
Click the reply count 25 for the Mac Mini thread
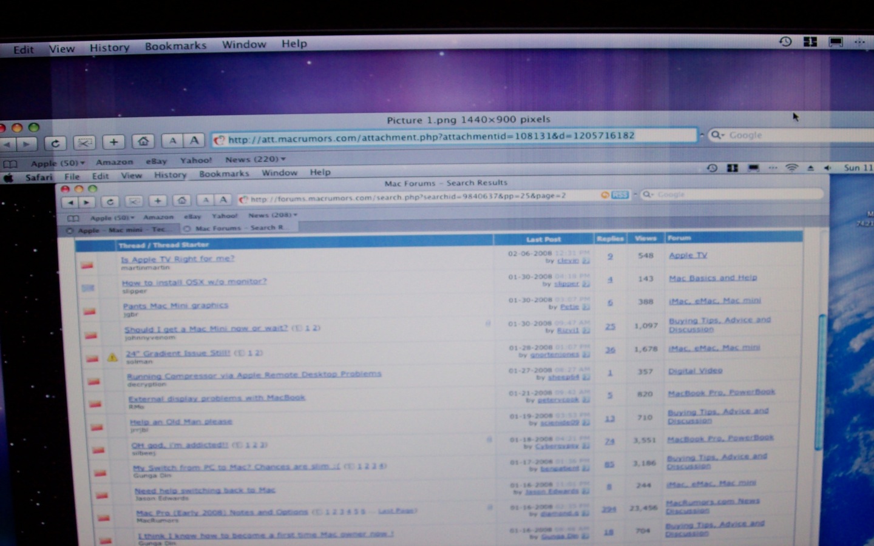click(610, 326)
